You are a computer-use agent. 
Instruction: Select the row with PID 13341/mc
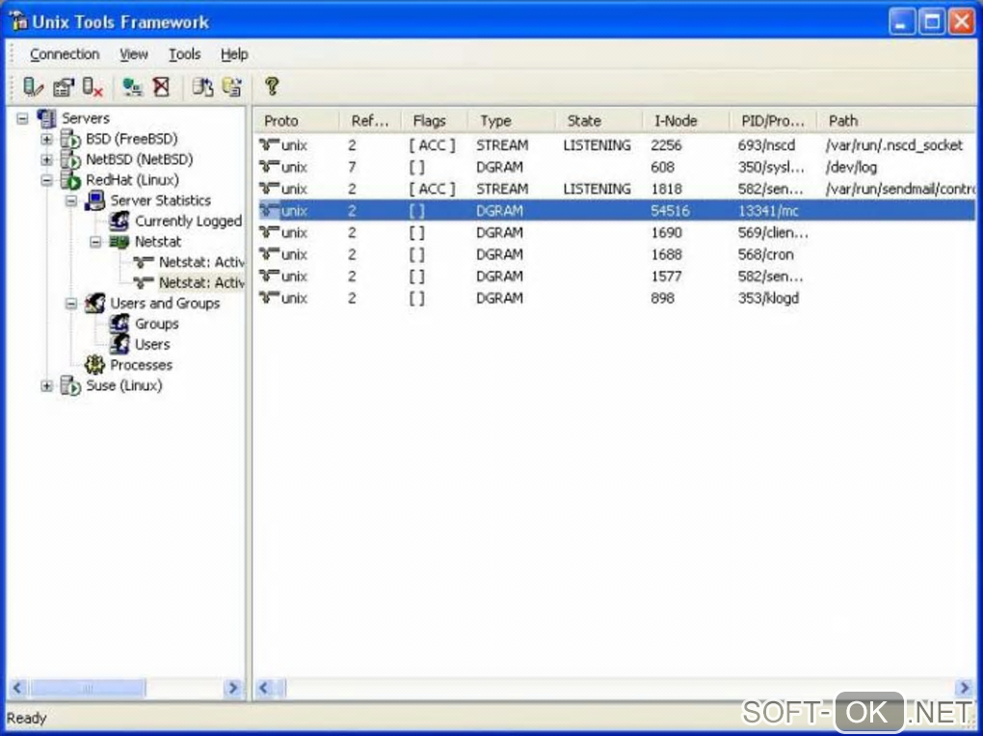pyautogui.click(x=615, y=211)
